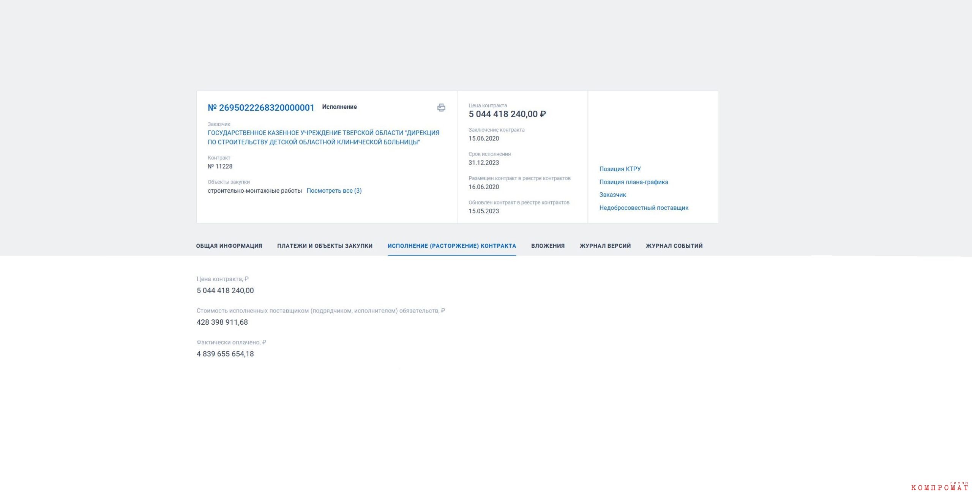Open 'Журнал версий' tab
This screenshot has width=972, height=498.
pos(605,246)
